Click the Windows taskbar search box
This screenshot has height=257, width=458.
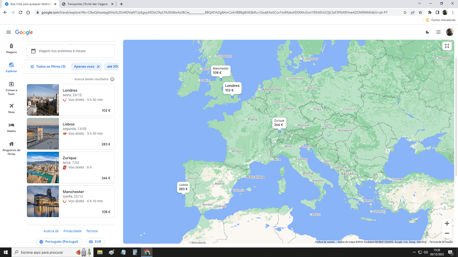[x=52, y=252]
